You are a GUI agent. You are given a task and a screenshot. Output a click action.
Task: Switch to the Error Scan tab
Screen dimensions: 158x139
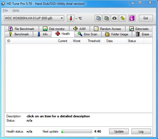pos(88,34)
